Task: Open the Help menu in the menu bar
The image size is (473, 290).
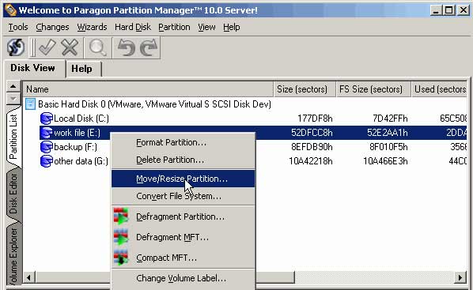Action: coord(232,27)
